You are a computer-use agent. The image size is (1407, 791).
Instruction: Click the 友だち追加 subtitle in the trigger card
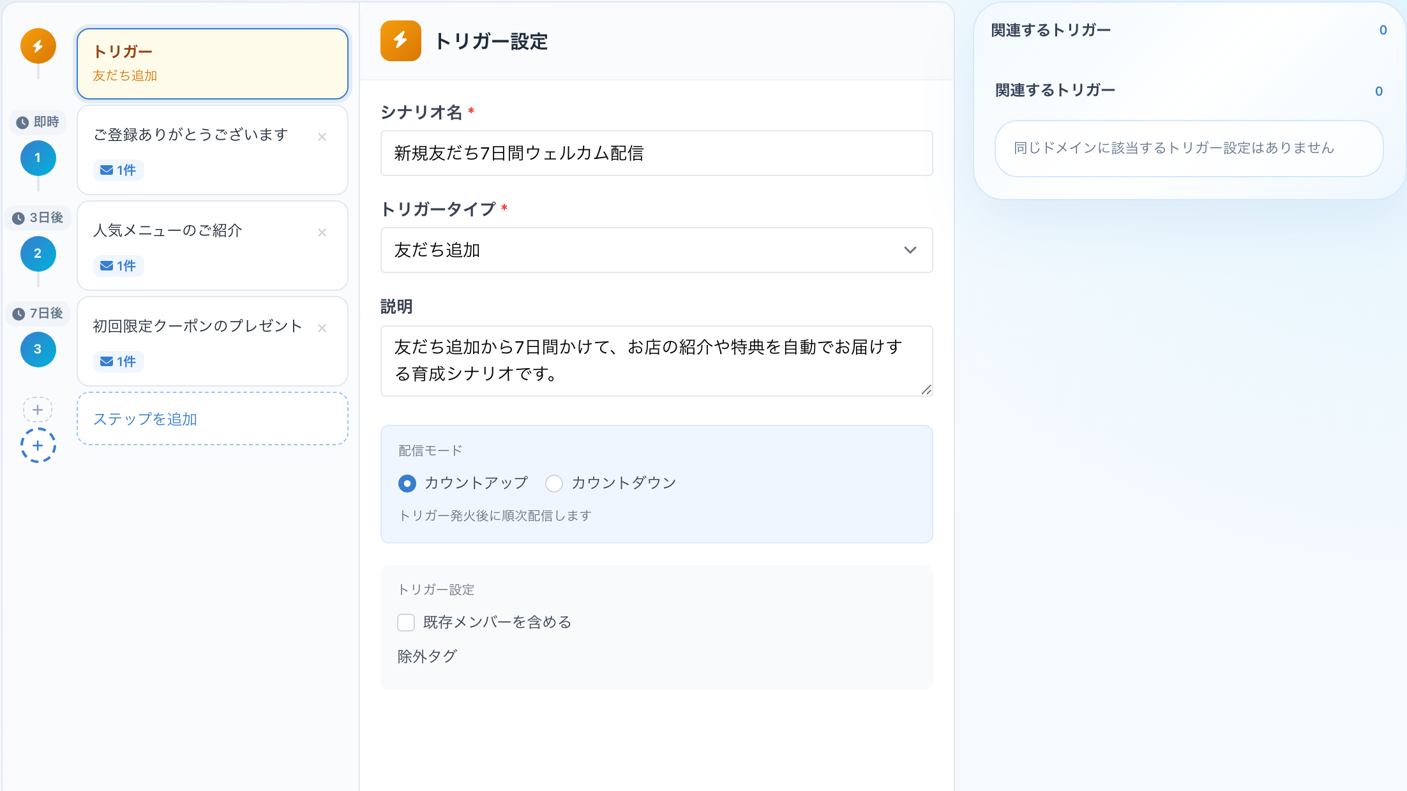125,75
